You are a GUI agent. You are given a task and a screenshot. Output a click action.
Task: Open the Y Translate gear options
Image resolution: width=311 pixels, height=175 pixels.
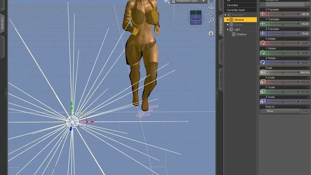coord(309,19)
